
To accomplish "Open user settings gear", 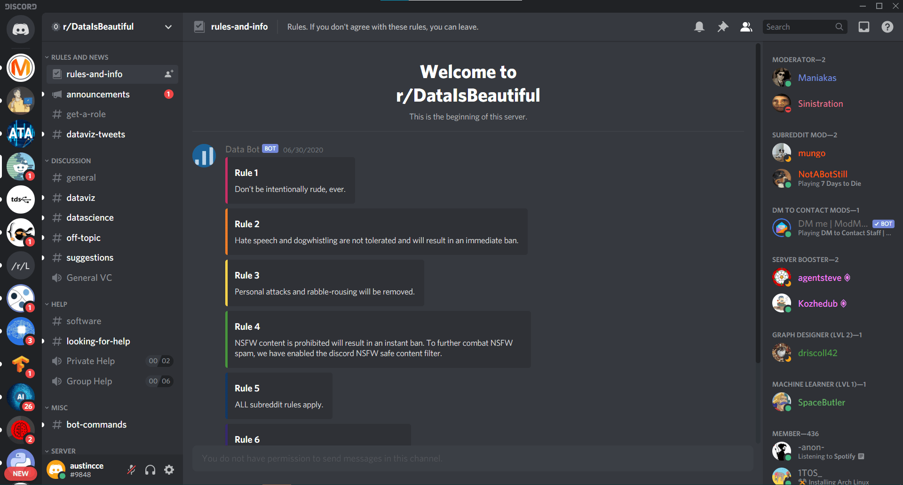I will (169, 469).
